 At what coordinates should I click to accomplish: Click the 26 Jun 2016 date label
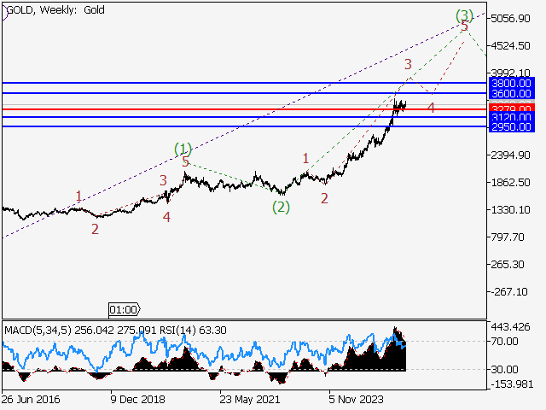pos(31,399)
